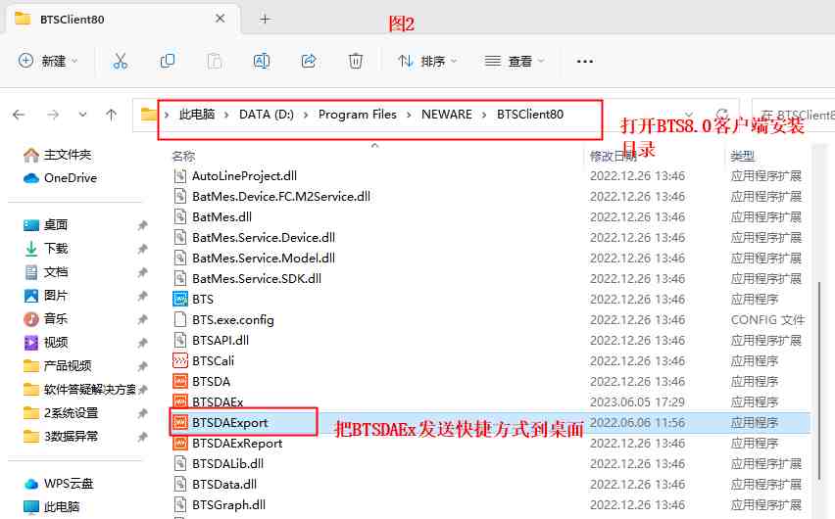Select file AutoLineProject.dll
This screenshot has width=835, height=519.
click(244, 175)
